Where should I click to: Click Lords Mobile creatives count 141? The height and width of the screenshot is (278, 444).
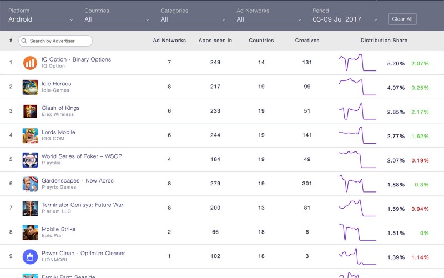pyautogui.click(x=307, y=135)
